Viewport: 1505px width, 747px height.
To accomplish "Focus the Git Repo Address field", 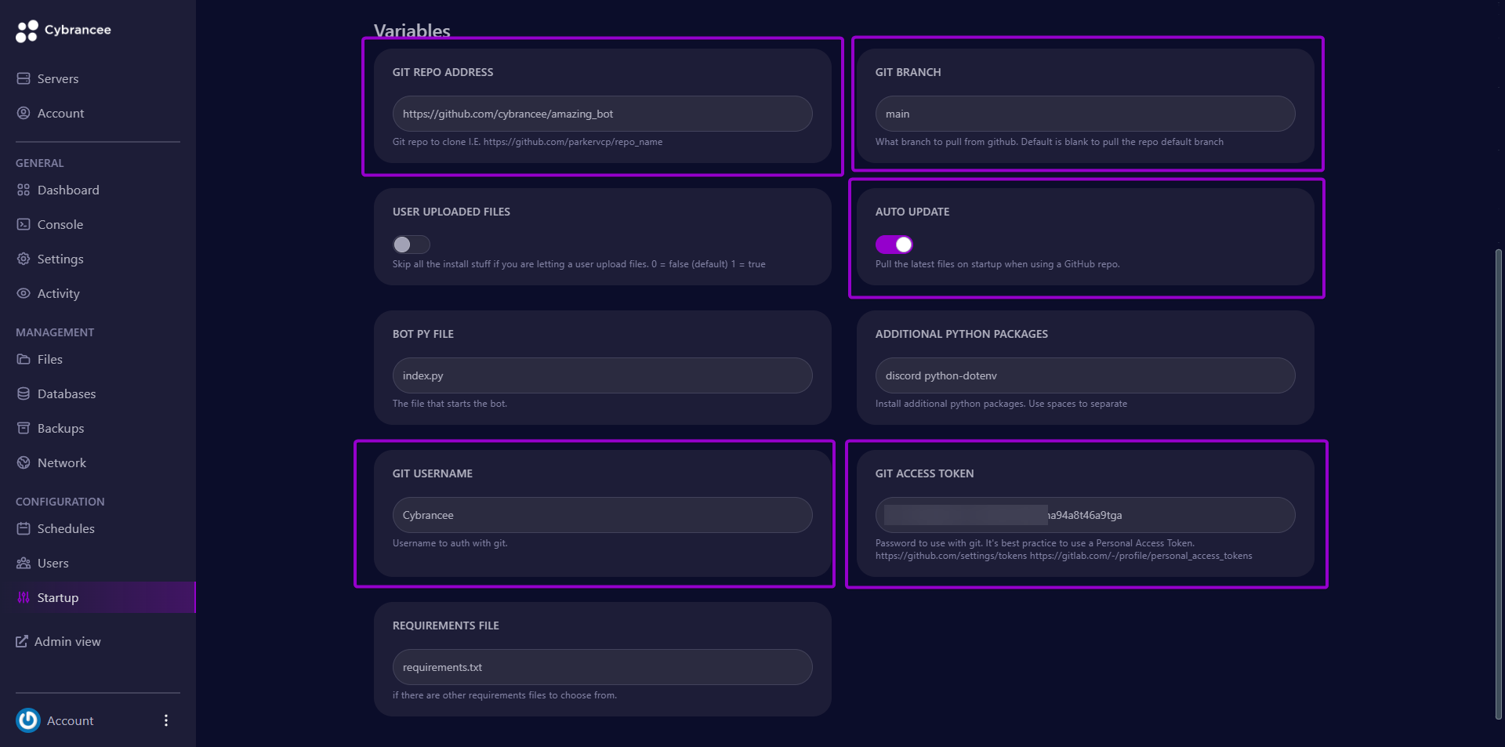I will point(602,114).
